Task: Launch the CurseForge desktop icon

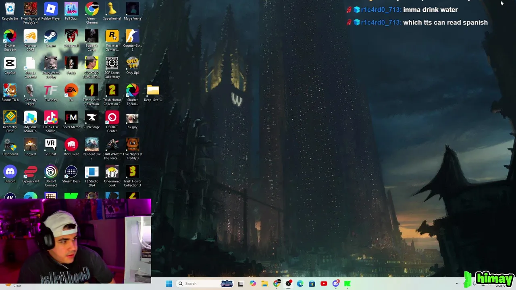Action: coord(92,120)
